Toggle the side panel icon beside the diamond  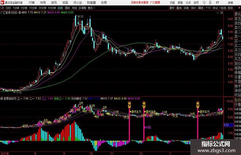(x=221, y=13)
